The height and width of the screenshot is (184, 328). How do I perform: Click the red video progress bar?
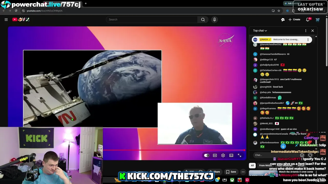[x=174, y=150]
